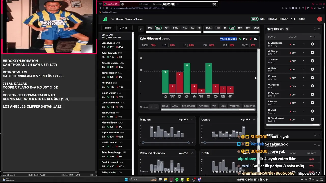Image resolution: width=326 pixels, height=183 pixels.
Task: Collapse the Injury Report panel
Action: (319, 29)
